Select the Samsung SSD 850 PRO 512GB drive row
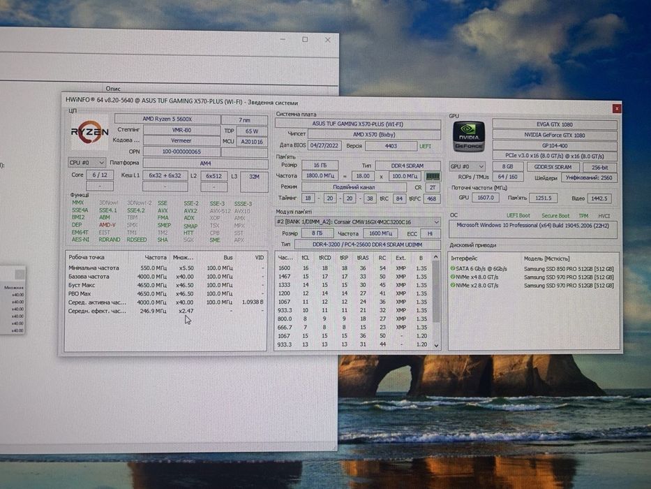Image resolution: width=651 pixels, height=489 pixels. point(532,269)
